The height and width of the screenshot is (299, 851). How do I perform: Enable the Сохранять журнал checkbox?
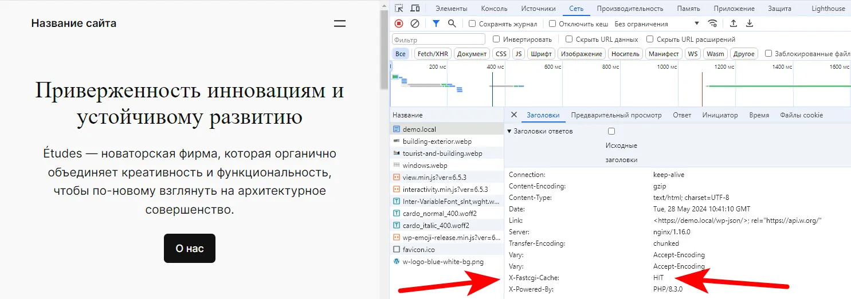tap(472, 24)
